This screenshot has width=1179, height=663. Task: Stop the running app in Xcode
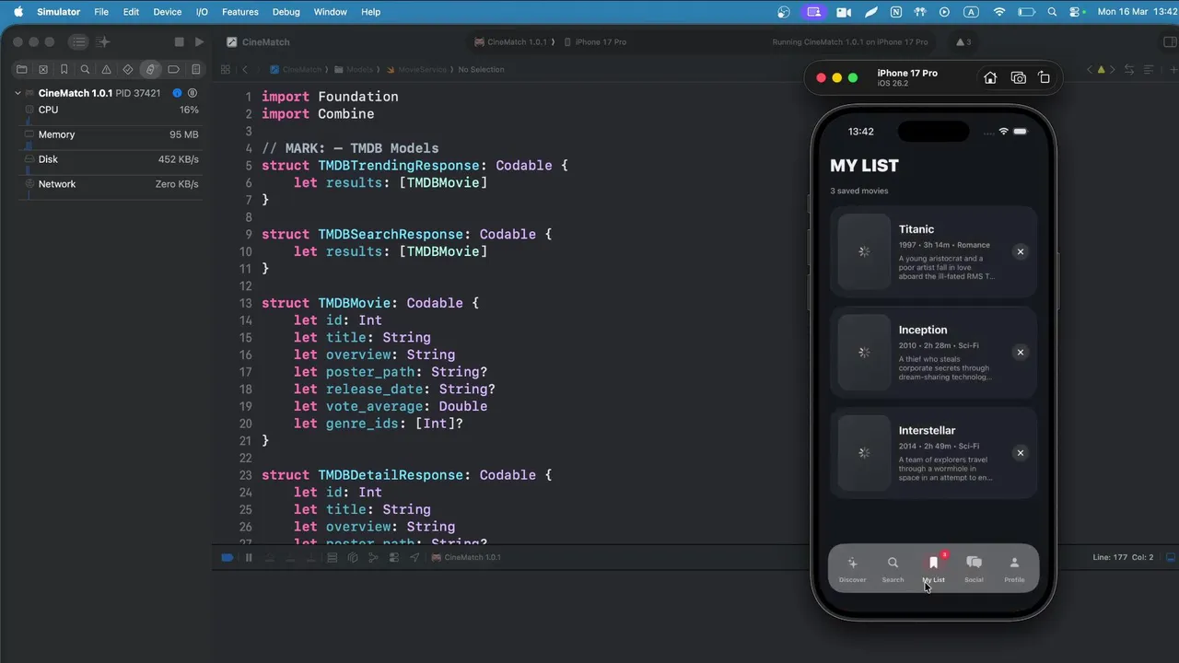coord(179,42)
